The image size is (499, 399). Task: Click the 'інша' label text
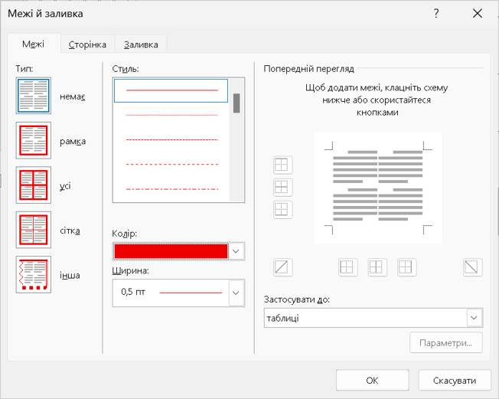tap(70, 275)
